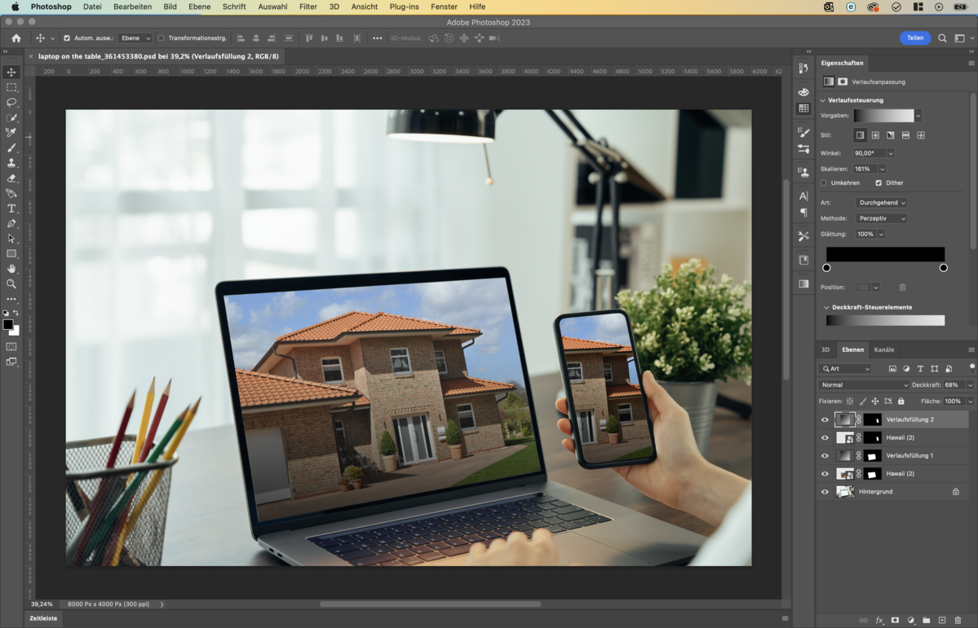Viewport: 978px width, 628px height.
Task: Collapse the Verlaufssteuerung section
Action: coord(822,100)
